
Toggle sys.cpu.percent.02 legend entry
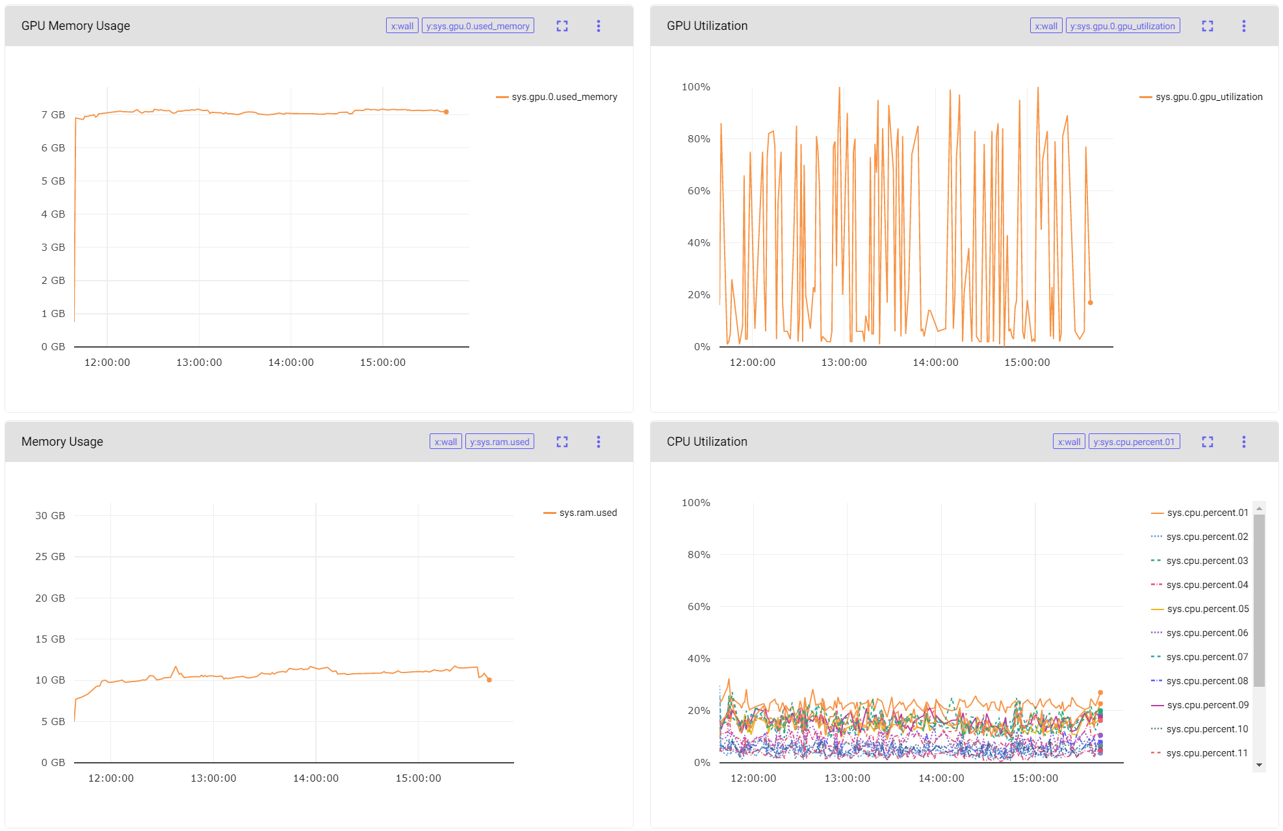[1200, 537]
